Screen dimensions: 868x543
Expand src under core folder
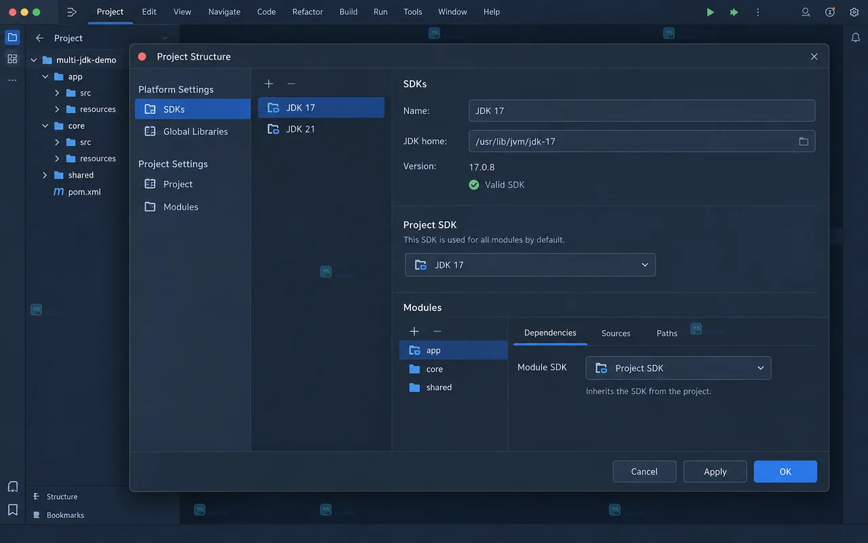(x=57, y=142)
